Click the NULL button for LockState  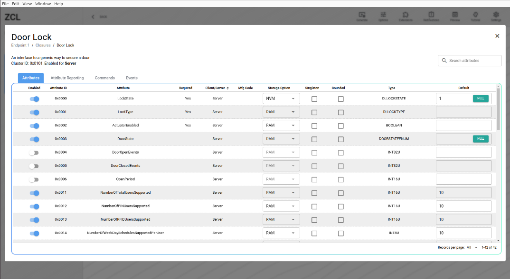[481, 99]
